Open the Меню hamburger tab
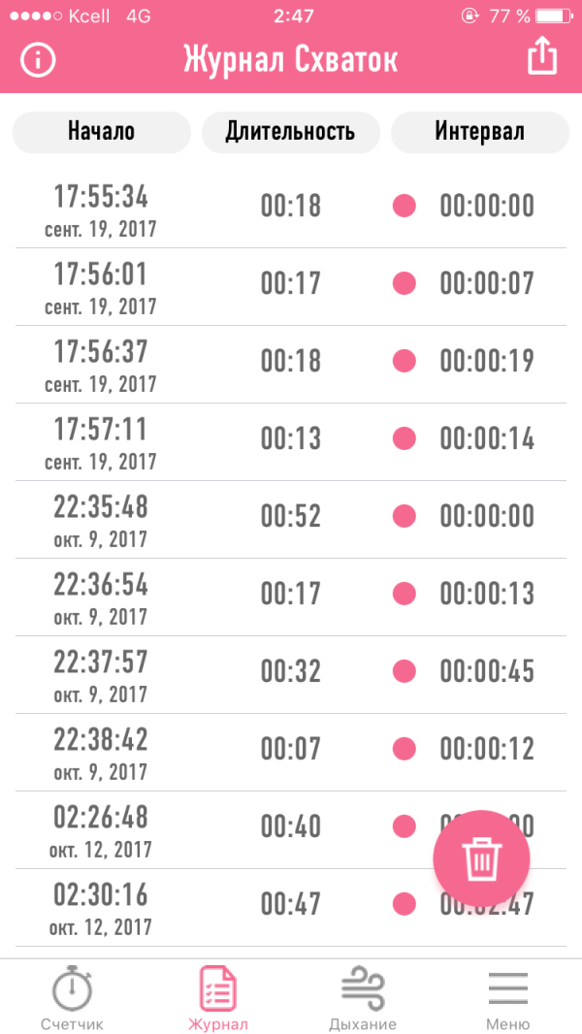The width and height of the screenshot is (582, 1034). (507, 999)
